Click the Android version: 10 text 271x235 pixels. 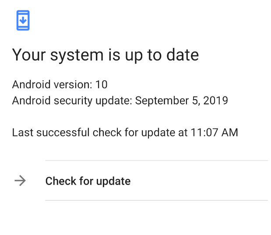click(60, 85)
